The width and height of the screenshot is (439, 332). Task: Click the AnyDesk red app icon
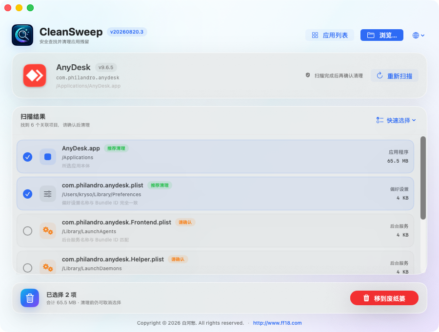(35, 75)
